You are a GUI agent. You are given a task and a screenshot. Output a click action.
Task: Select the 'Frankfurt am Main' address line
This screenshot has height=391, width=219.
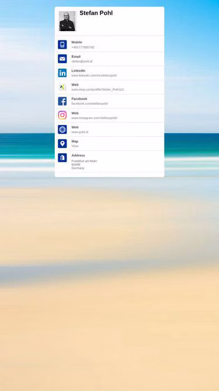tap(84, 161)
